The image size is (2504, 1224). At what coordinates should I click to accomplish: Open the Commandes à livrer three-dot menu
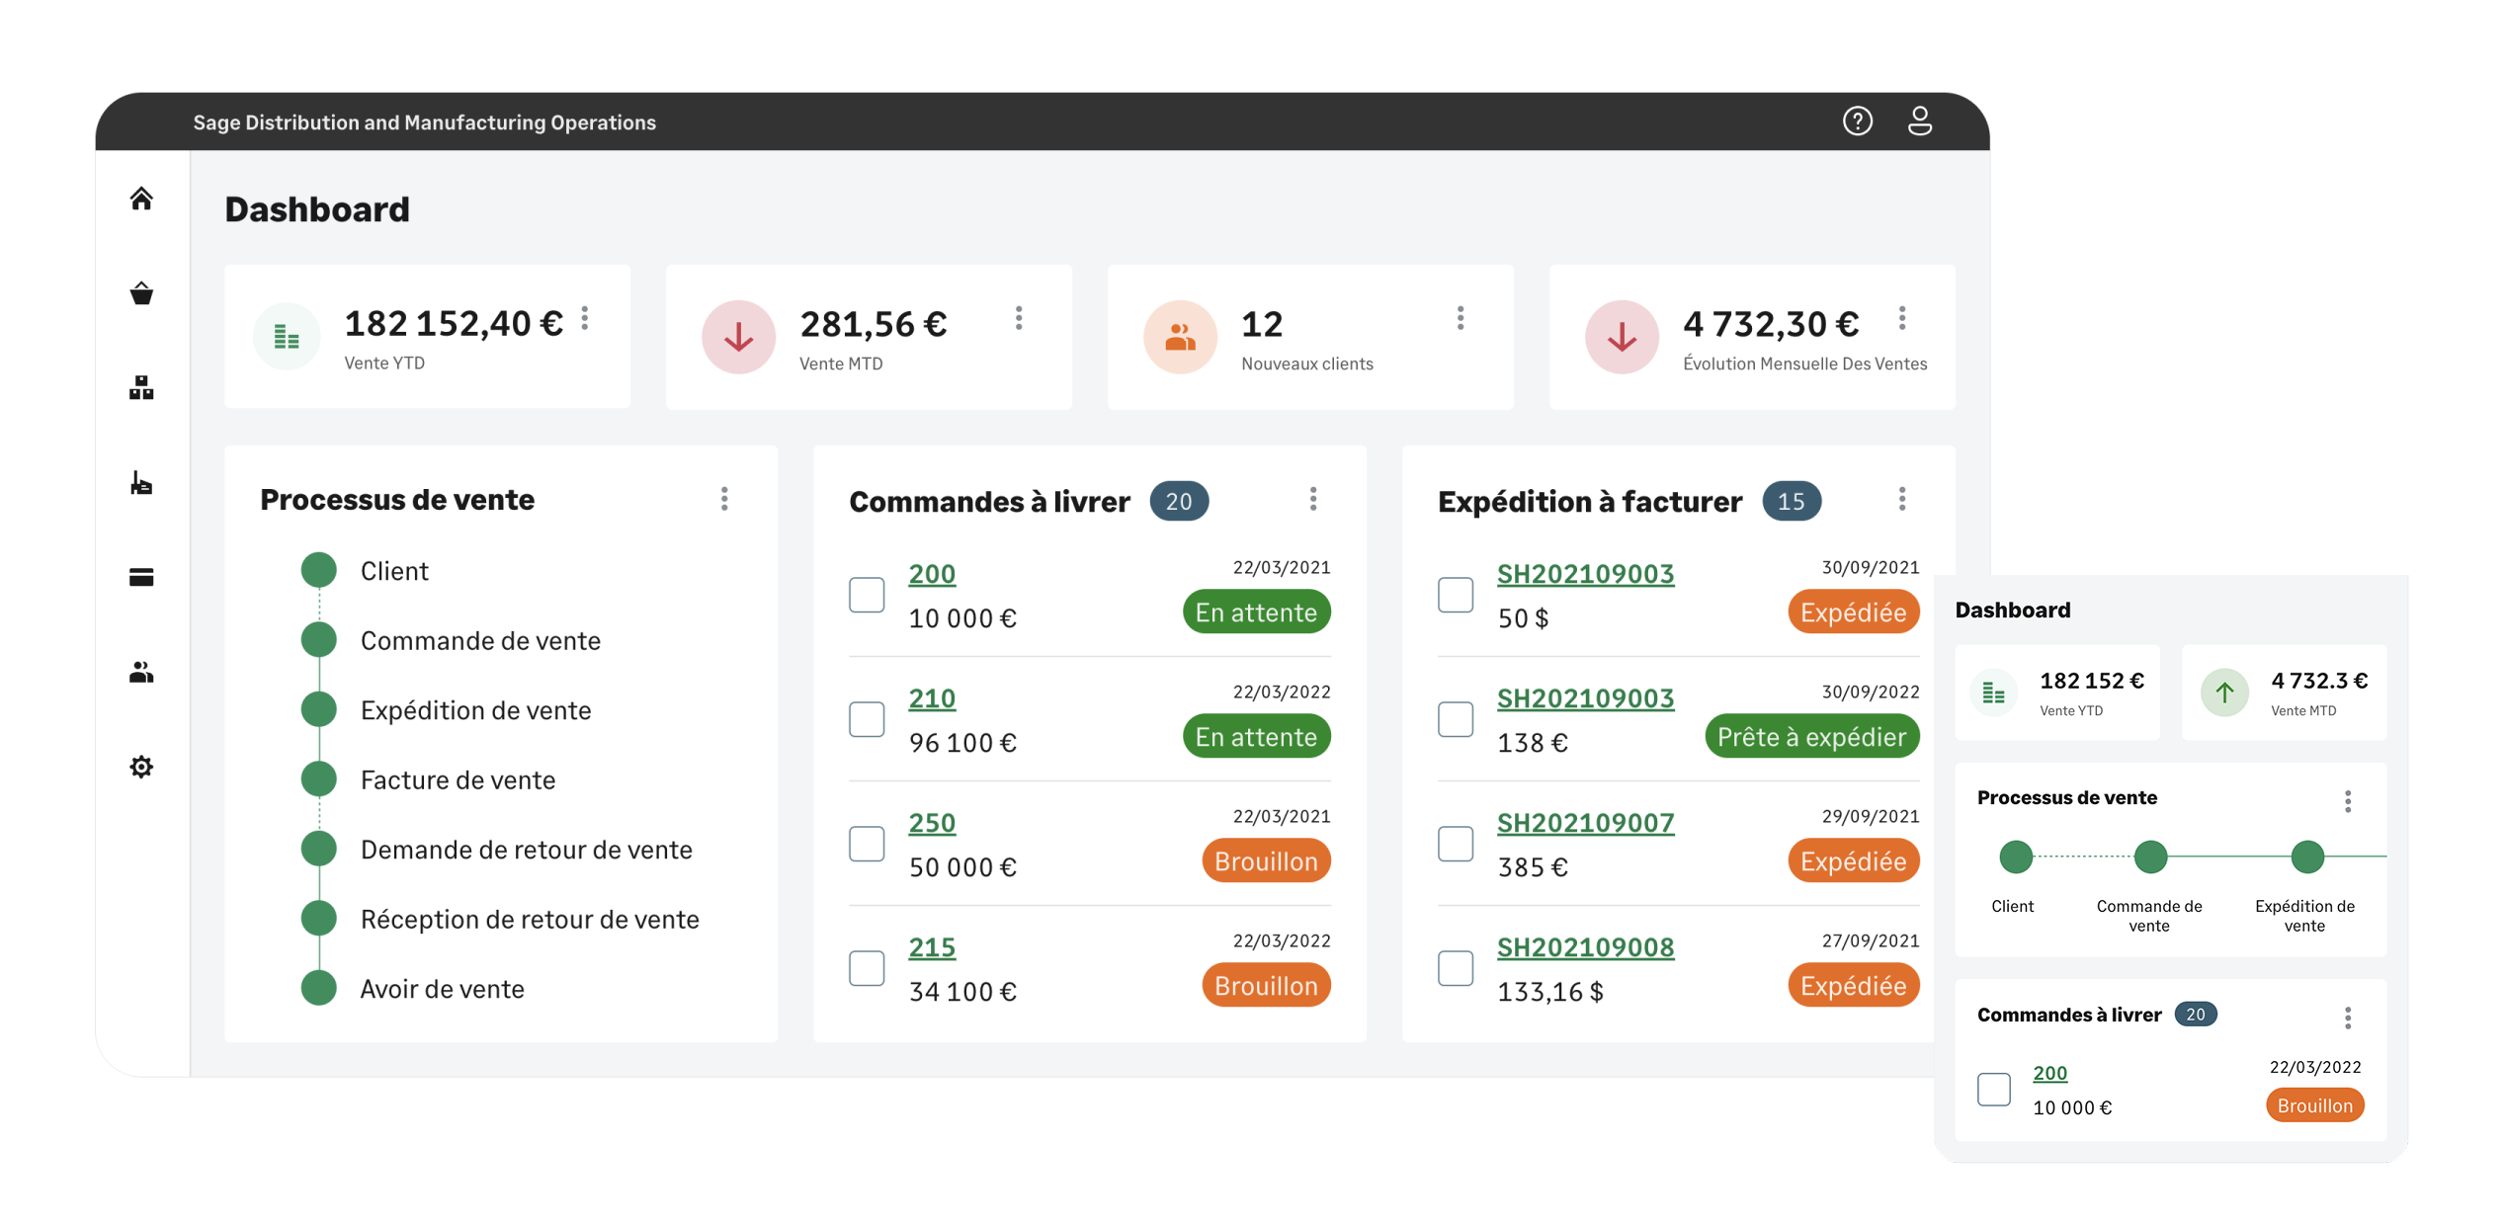click(x=1314, y=500)
